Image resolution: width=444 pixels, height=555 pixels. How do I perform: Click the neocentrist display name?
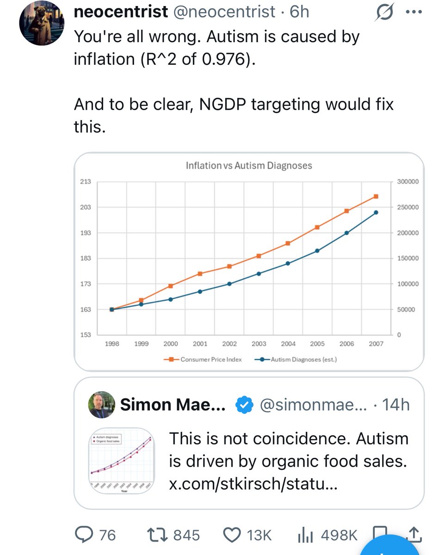(x=121, y=12)
